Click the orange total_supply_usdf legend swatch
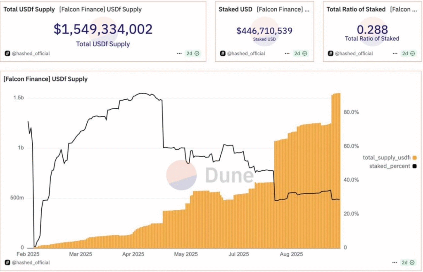 tap(414, 157)
